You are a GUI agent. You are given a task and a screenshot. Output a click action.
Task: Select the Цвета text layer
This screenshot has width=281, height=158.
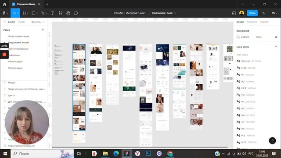pyautogui.click(x=11, y=95)
